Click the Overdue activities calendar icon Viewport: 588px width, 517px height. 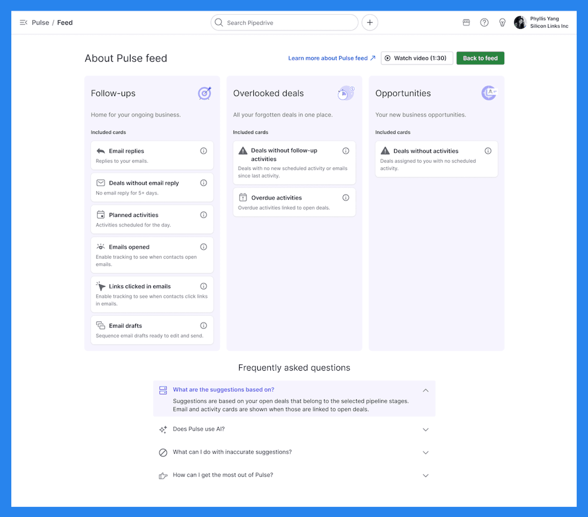tap(243, 197)
